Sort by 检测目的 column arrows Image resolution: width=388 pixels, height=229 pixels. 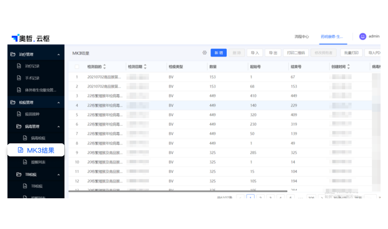pos(104,67)
